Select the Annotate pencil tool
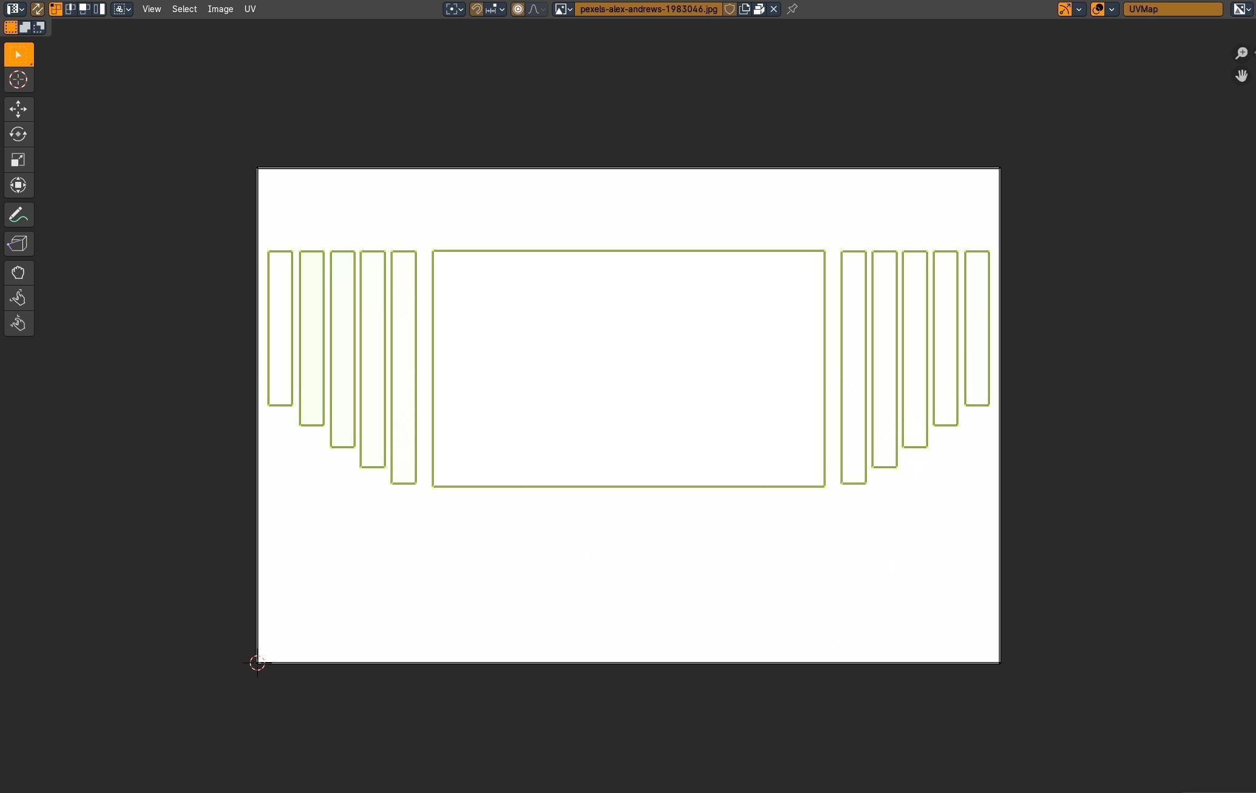Image resolution: width=1256 pixels, height=793 pixels. (x=18, y=215)
